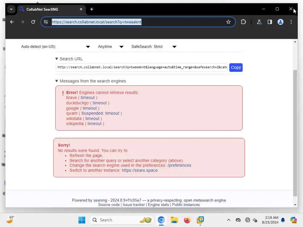Open the searxng footer link
Image resolution: width=303 pixels, height=227 pixels.
[100, 200]
